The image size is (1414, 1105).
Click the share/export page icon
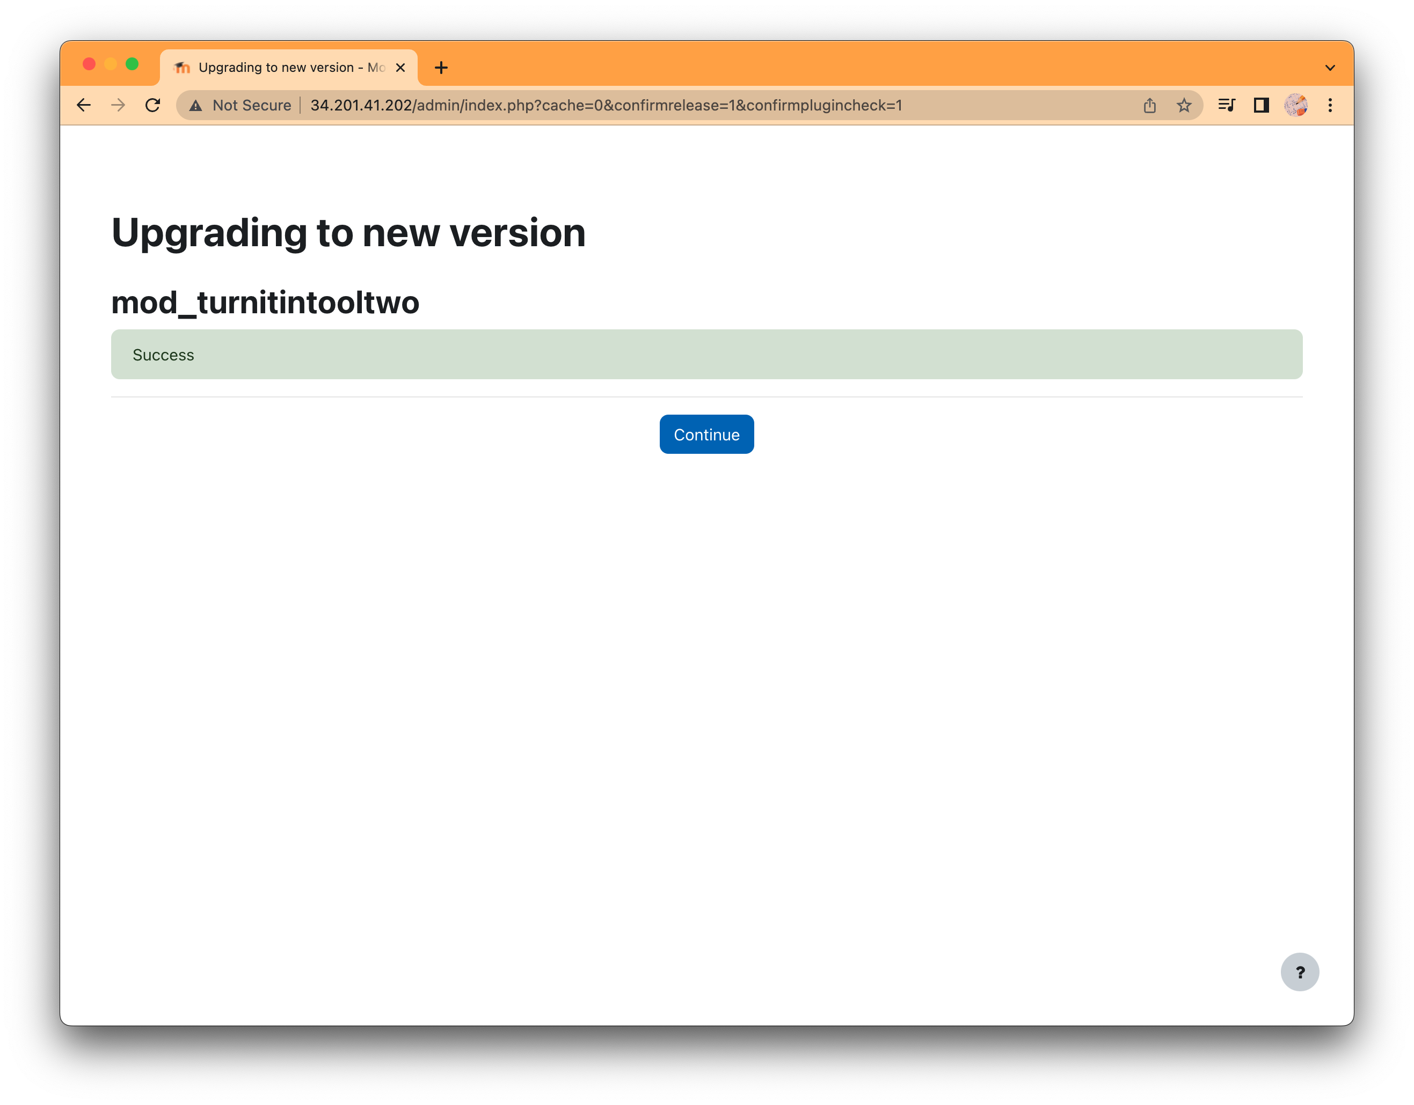[1150, 104]
